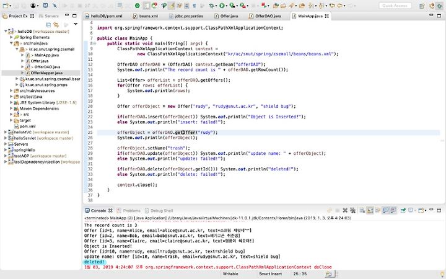Click Remove All Terminated Launches in Console
Viewport: 446px width, 279px height.
click(x=352, y=210)
